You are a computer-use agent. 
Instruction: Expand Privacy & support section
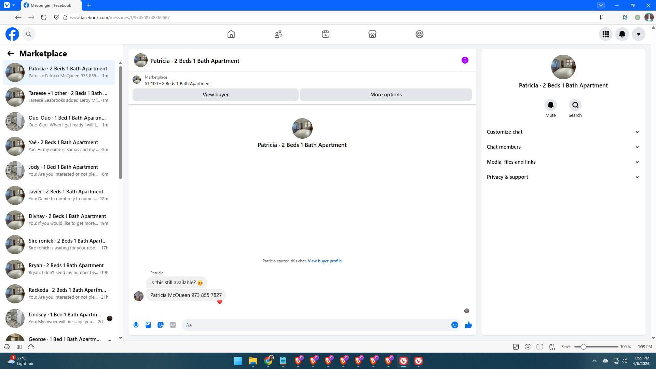563,177
